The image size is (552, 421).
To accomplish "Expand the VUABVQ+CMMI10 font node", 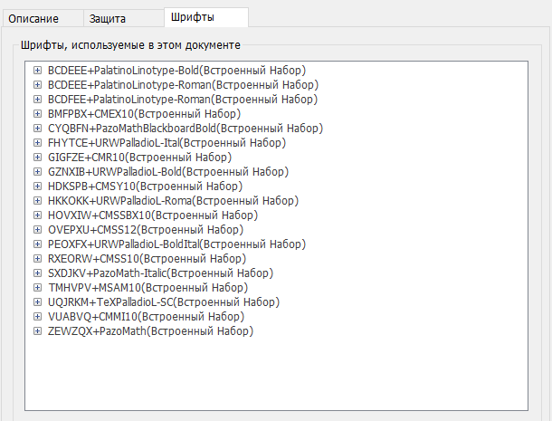I will 37,316.
